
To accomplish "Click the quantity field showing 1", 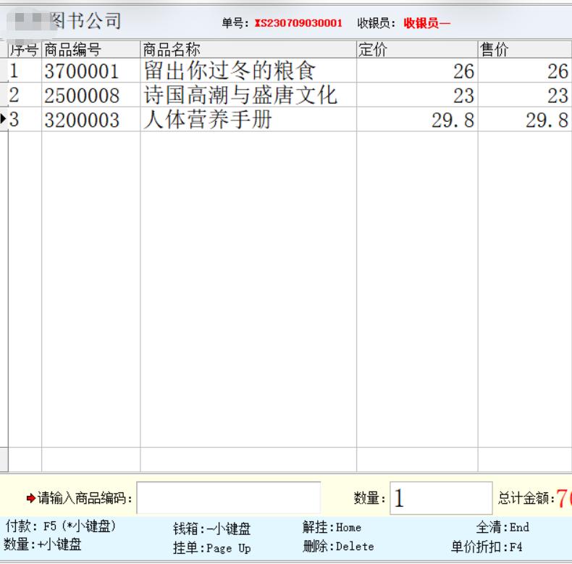I will click(x=441, y=497).
